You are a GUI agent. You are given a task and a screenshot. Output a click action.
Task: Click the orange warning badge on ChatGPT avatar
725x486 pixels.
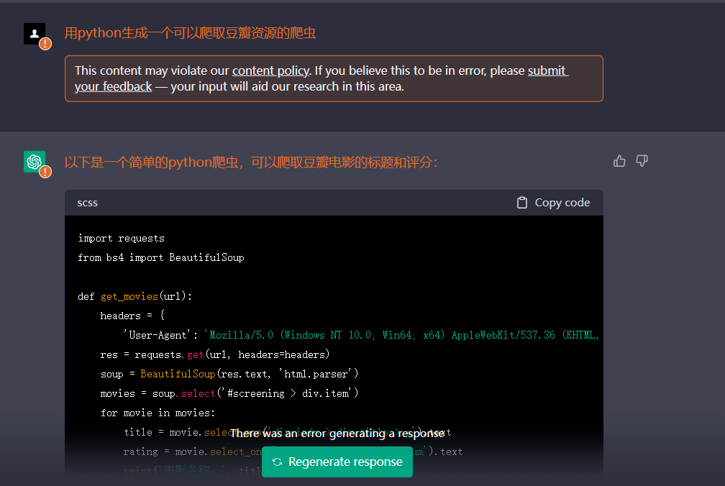(45, 172)
